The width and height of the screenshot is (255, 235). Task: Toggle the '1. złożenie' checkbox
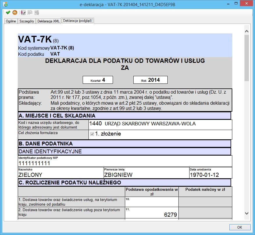(92, 134)
